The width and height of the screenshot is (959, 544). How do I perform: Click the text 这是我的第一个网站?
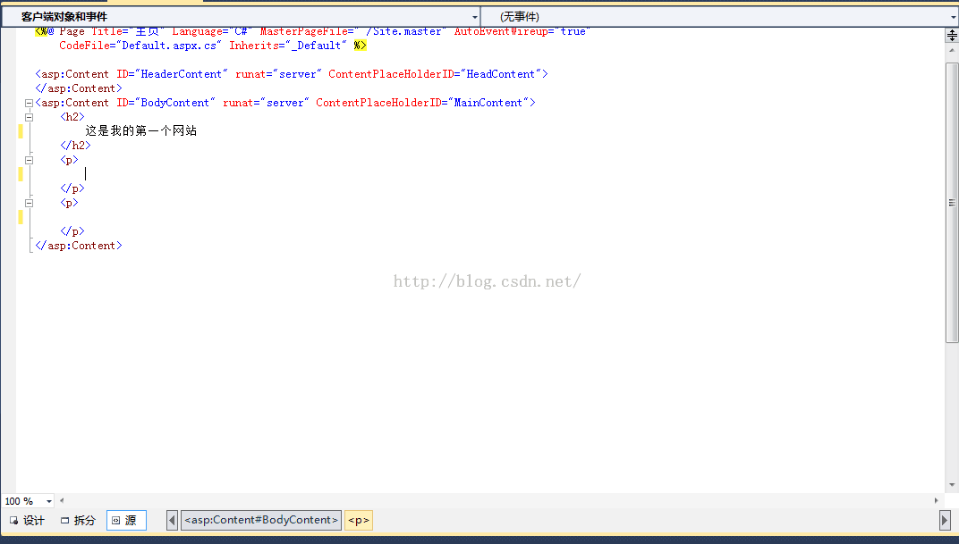pyautogui.click(x=140, y=130)
